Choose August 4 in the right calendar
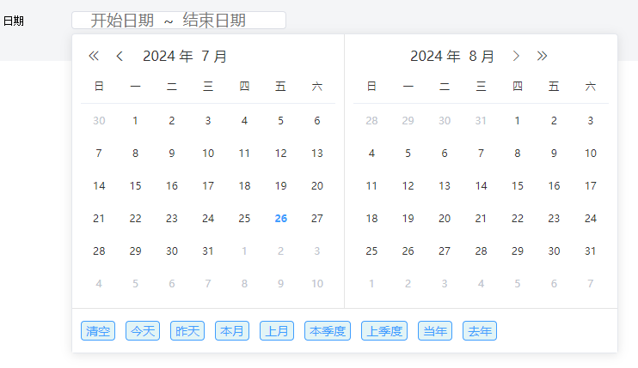The image size is (638, 368). tap(371, 153)
